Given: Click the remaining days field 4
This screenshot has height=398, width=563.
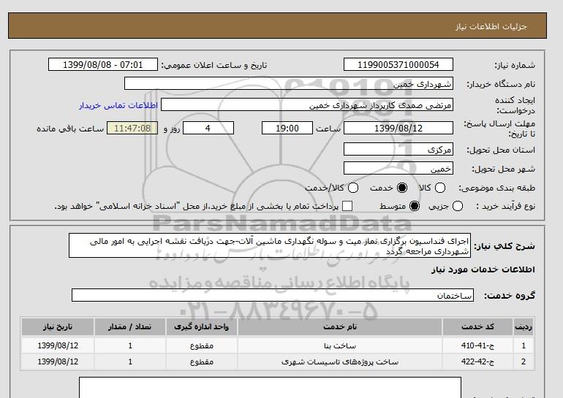Looking at the screenshot, I should (x=208, y=128).
